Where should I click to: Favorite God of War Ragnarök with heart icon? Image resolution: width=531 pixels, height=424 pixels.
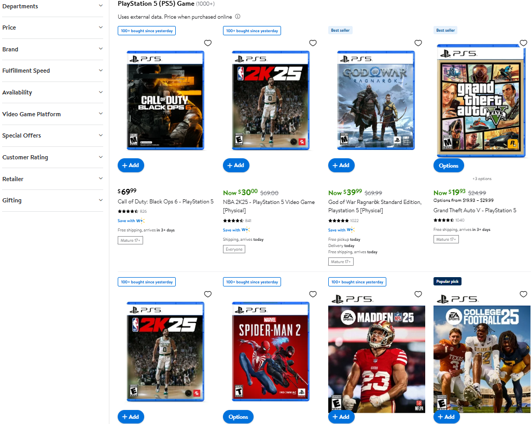tap(418, 43)
